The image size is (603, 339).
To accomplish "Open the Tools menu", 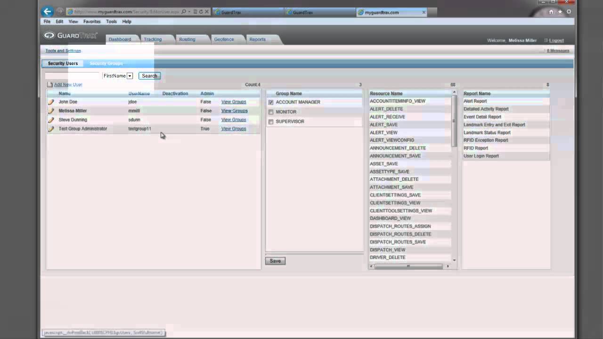I will pos(111,22).
